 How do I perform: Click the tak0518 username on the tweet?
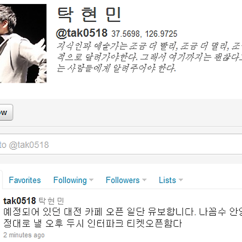pyautogui.click(x=20, y=201)
